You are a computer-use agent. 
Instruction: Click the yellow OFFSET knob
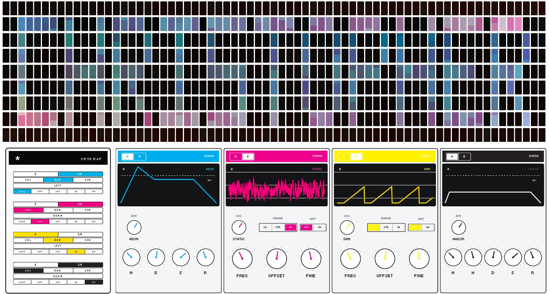point(385,259)
